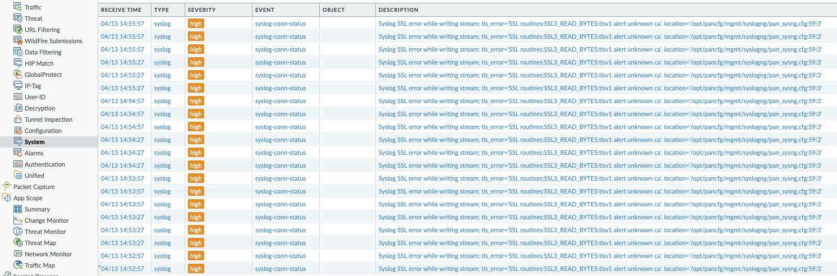The width and height of the screenshot is (837, 276).
Task: Select the Threat log shield icon
Action: click(x=17, y=19)
